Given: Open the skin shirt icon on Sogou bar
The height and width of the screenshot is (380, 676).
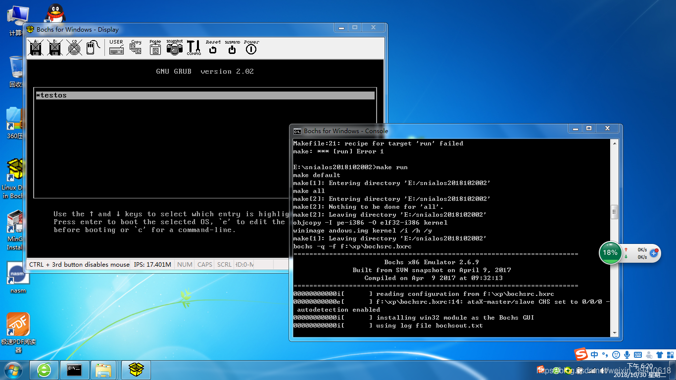Looking at the screenshot, I should click(660, 355).
